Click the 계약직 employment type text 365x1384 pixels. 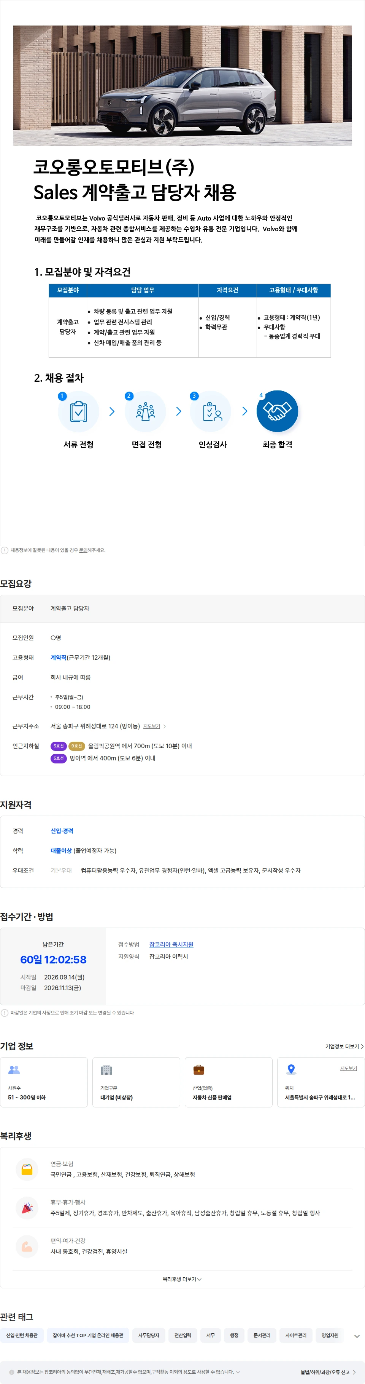pos(59,658)
